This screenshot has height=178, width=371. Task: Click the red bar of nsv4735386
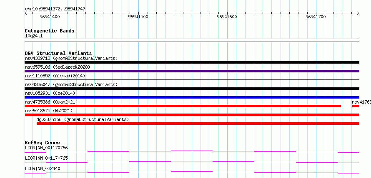183,106
